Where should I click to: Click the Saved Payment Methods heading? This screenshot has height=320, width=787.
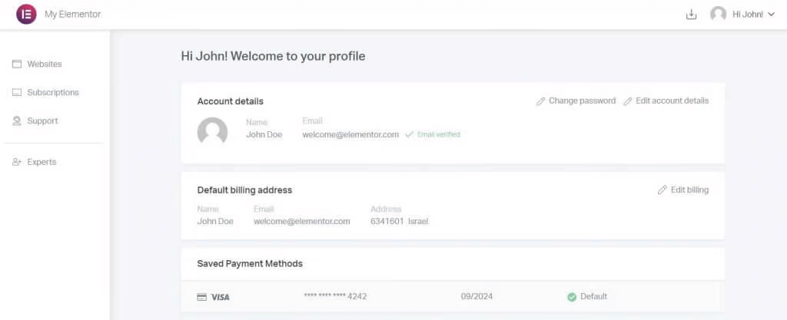[250, 263]
